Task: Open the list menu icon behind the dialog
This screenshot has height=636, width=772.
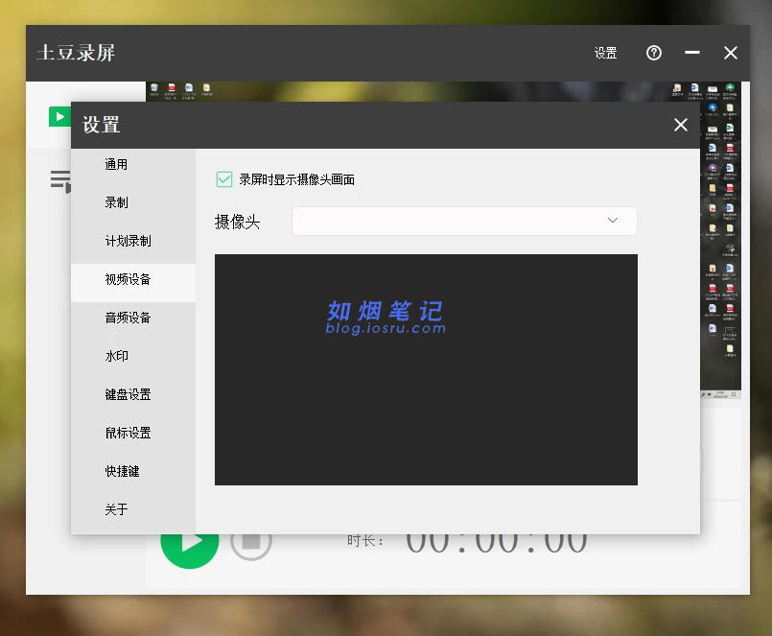Action: coord(60,180)
